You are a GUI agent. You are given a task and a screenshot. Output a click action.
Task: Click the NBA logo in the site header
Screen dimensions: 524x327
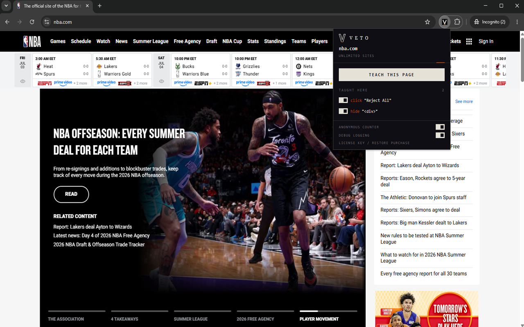tap(32, 41)
